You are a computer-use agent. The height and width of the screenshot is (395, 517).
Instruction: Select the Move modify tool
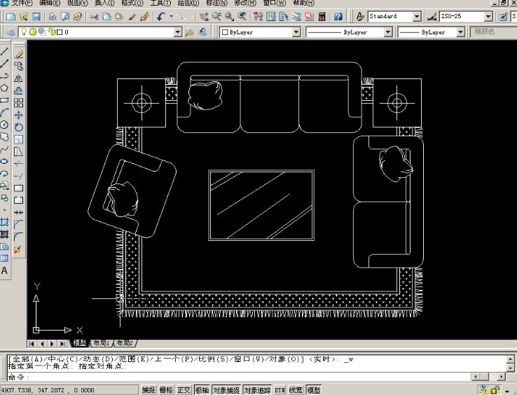(19, 115)
